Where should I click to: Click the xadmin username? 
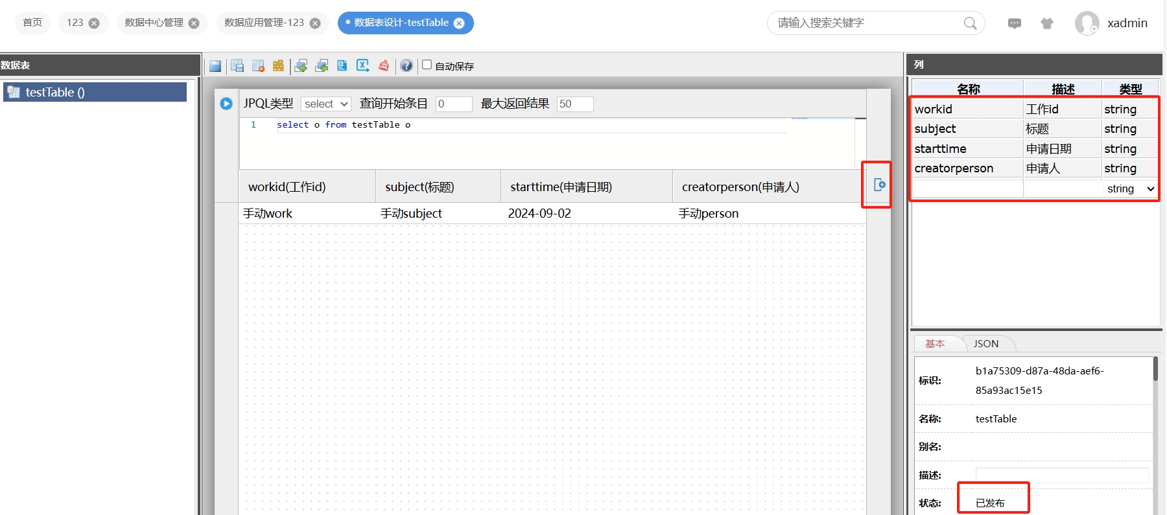tap(1127, 23)
